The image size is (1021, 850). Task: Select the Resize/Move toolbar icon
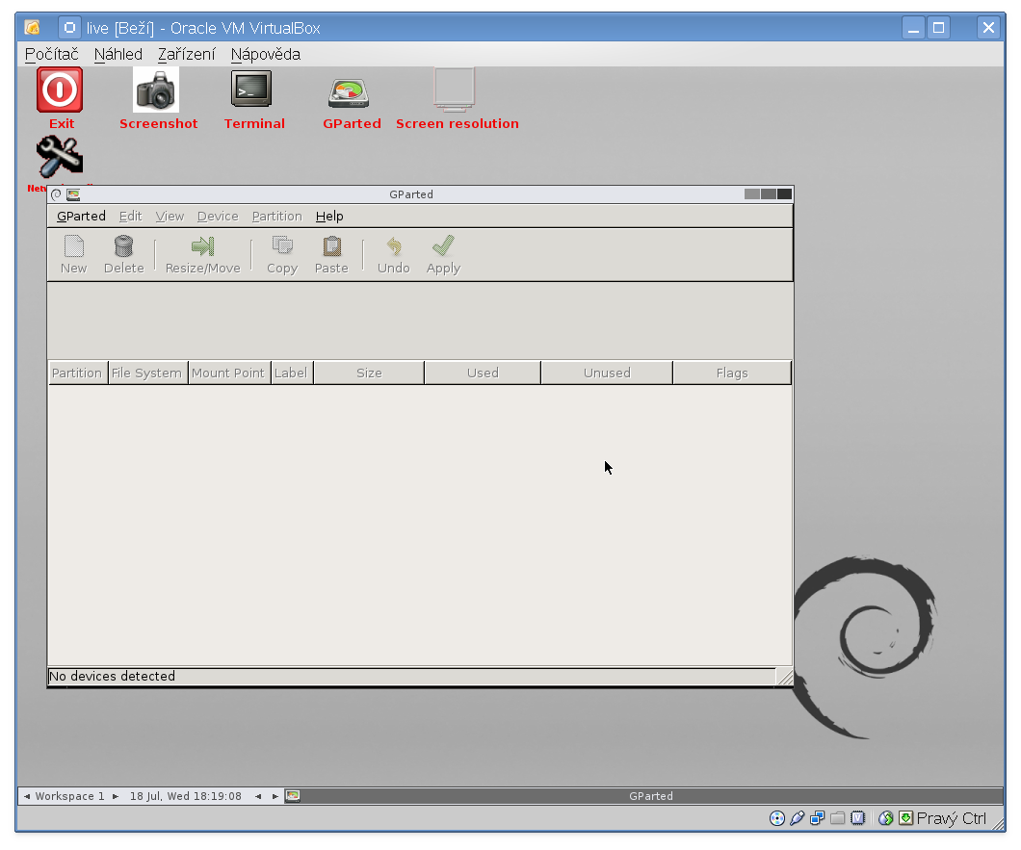tap(202, 246)
